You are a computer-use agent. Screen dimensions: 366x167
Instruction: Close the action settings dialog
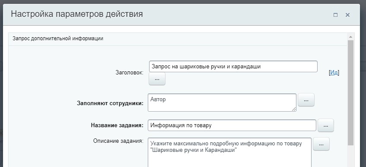click(347, 15)
